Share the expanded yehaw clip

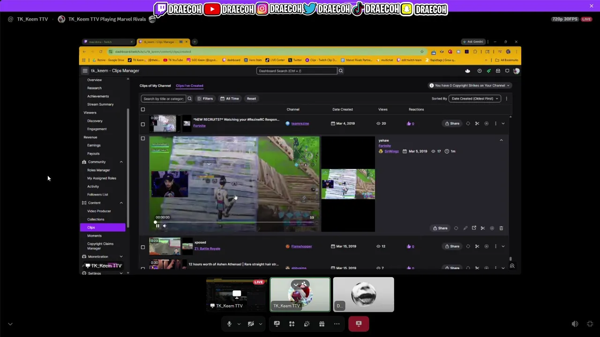coord(440,228)
